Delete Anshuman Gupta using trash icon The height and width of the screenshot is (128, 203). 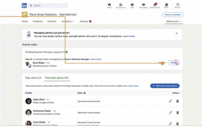coord(178,112)
